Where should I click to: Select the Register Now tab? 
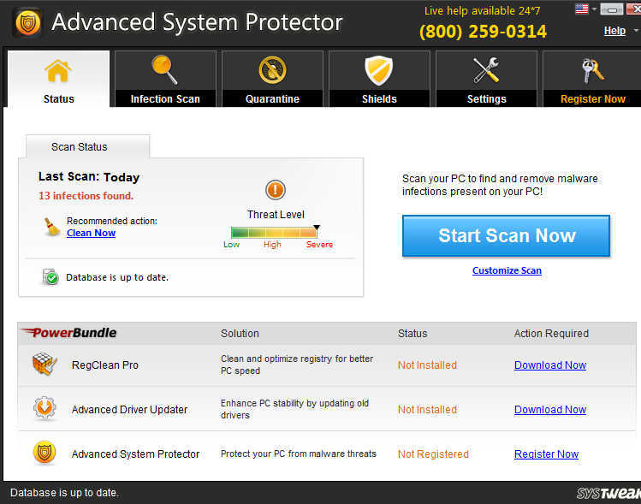coord(592,79)
